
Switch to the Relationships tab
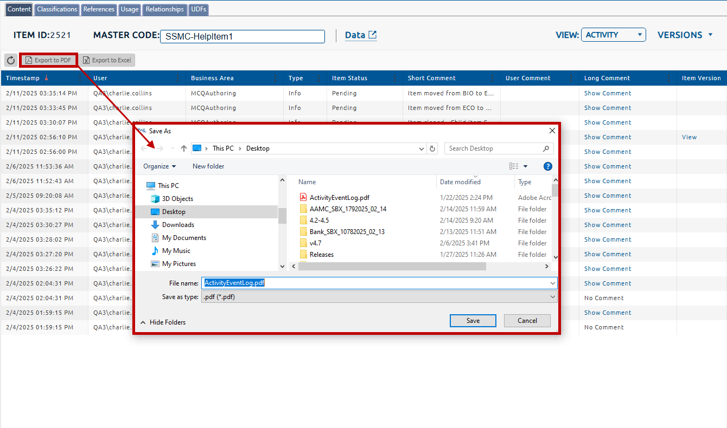[x=165, y=9]
